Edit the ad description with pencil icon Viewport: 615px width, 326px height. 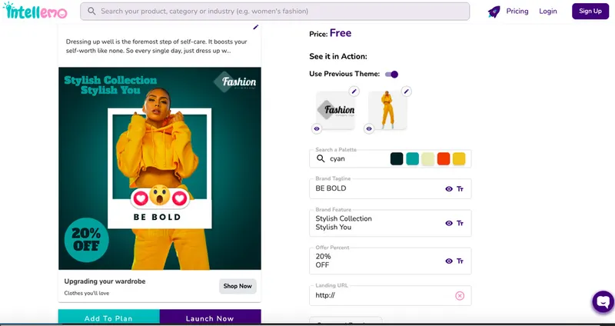[x=256, y=27]
